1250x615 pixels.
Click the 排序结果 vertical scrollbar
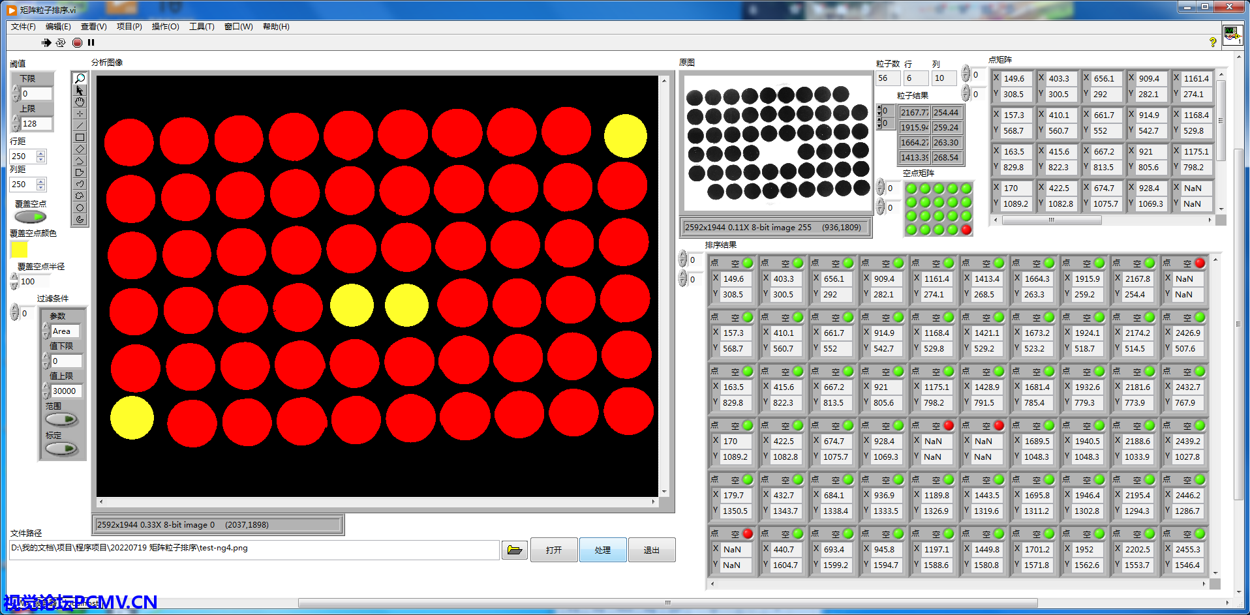coord(1215,417)
